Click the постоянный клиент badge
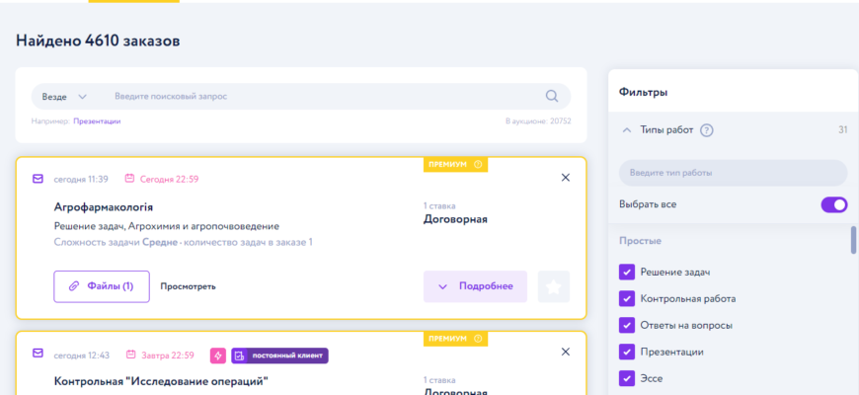The width and height of the screenshot is (859, 395). 280,355
